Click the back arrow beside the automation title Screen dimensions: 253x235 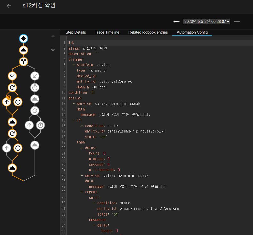click(x=9, y=6)
